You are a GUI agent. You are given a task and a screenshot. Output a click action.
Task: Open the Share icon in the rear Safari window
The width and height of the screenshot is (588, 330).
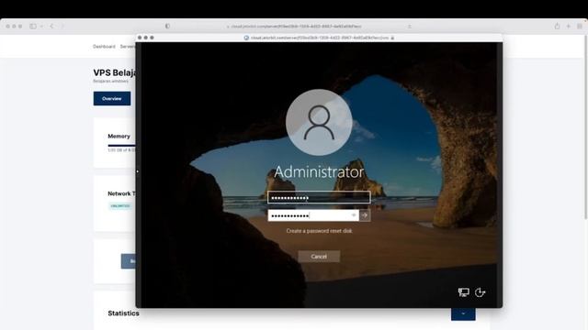[558, 27]
